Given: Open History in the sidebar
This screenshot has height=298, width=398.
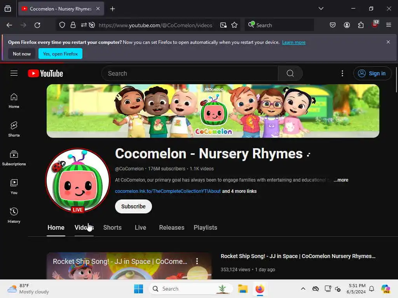Looking at the screenshot, I should [x=14, y=215].
